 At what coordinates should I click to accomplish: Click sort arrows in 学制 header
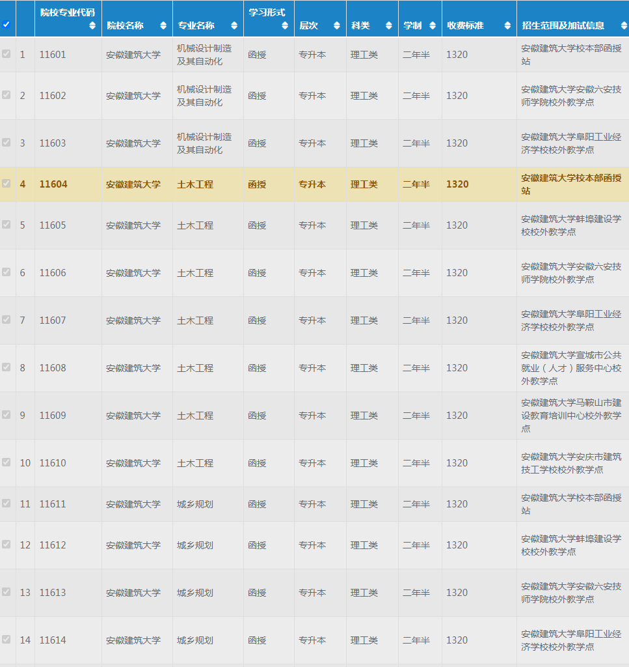432,25
